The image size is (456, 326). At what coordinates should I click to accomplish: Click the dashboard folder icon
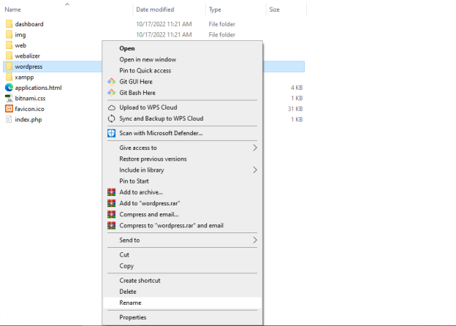9,24
